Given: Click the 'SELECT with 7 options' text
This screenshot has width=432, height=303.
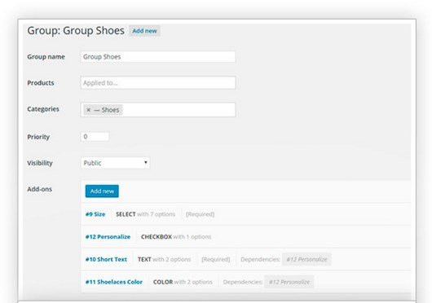Looking at the screenshot, I should pyautogui.click(x=145, y=214).
